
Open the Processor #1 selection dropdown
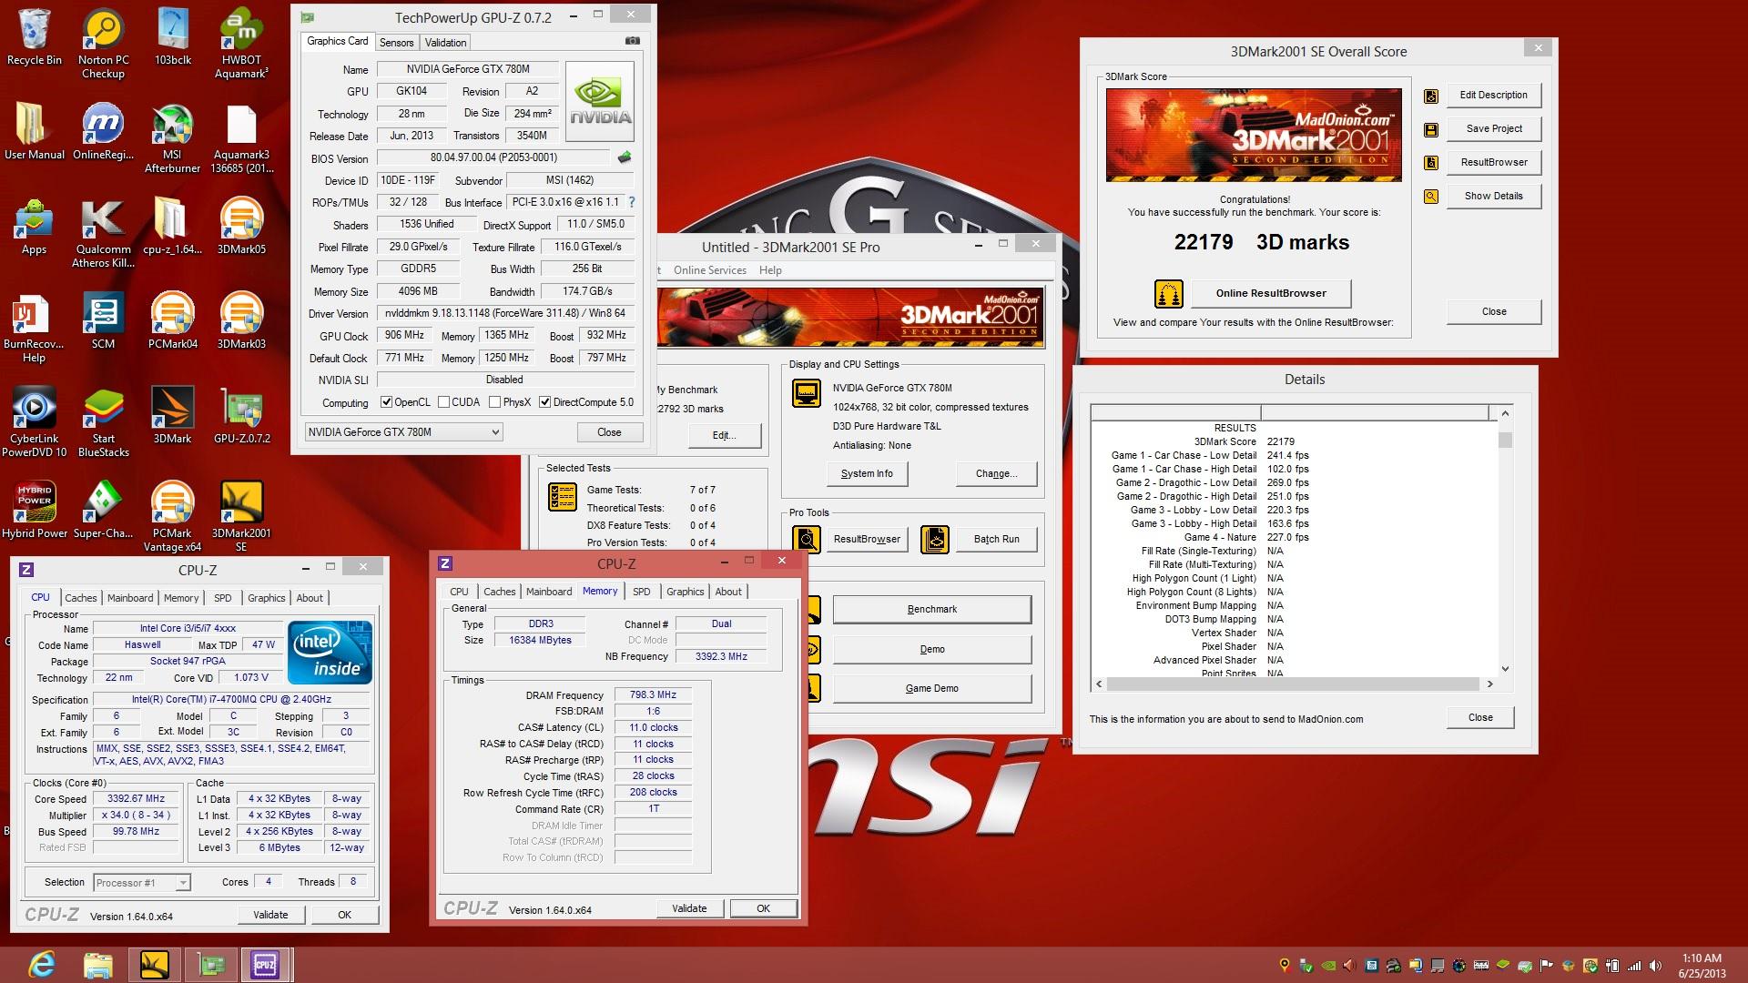141,883
